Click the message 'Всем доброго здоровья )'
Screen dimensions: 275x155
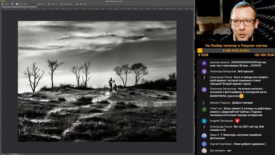250,144
